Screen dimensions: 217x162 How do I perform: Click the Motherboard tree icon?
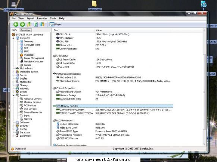click(17, 68)
